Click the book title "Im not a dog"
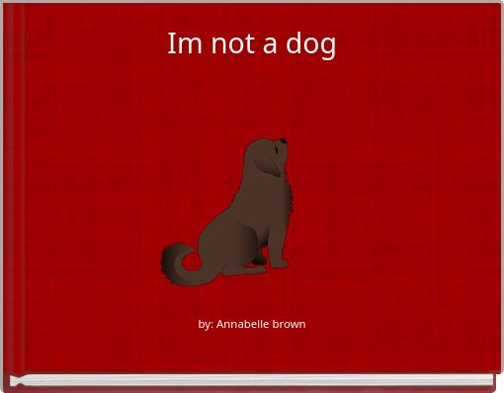 pyautogui.click(x=252, y=44)
